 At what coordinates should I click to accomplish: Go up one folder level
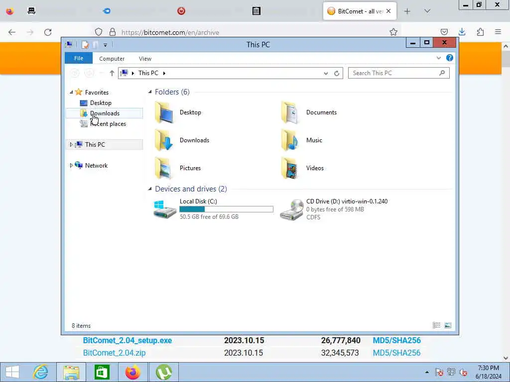(x=112, y=73)
